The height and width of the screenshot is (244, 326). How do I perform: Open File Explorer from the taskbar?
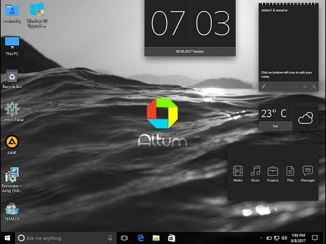point(156,238)
